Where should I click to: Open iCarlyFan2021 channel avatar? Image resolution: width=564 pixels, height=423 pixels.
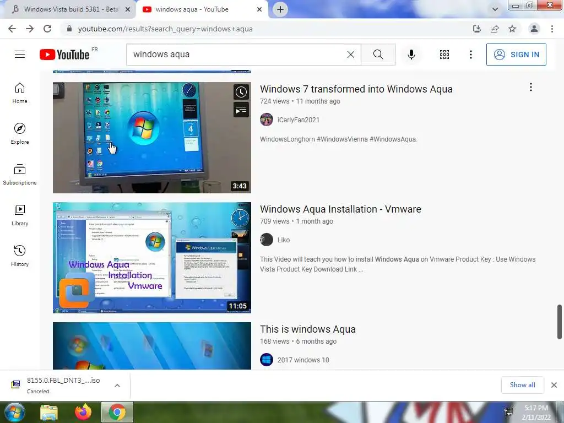pyautogui.click(x=267, y=120)
